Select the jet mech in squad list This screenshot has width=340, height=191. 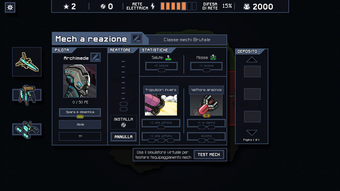[x=27, y=62]
